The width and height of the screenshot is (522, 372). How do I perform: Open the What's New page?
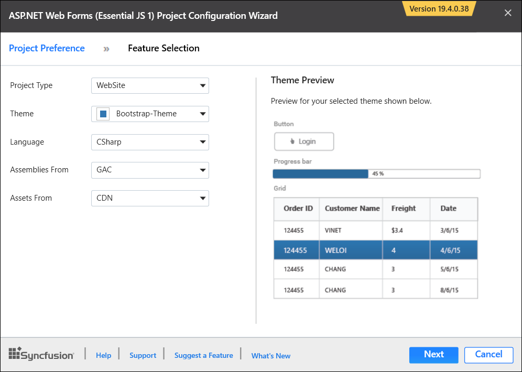[x=270, y=355]
